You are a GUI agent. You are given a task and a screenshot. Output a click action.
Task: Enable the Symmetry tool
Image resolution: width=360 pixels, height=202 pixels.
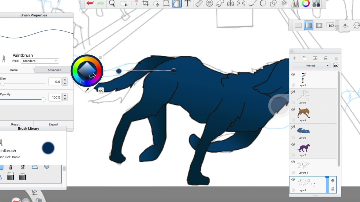241,3
